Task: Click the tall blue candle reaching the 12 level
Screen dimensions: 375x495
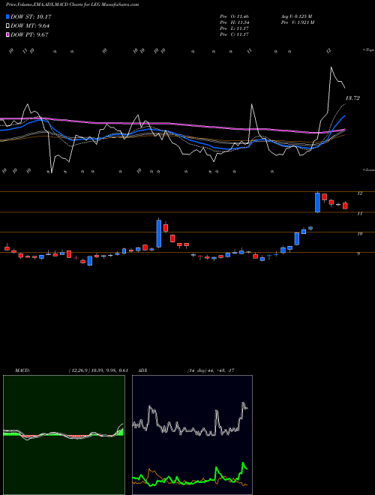Action: [x=317, y=202]
